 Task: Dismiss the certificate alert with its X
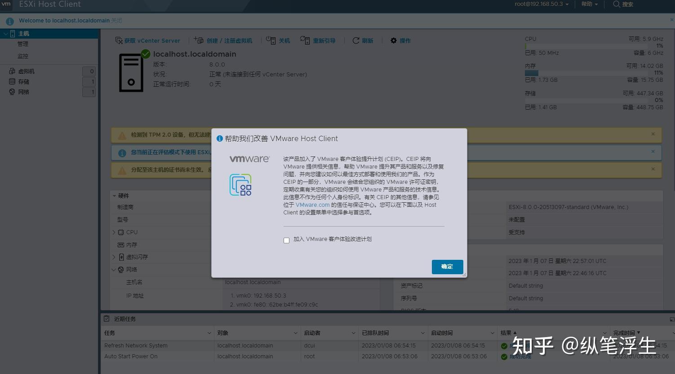pyautogui.click(x=653, y=169)
